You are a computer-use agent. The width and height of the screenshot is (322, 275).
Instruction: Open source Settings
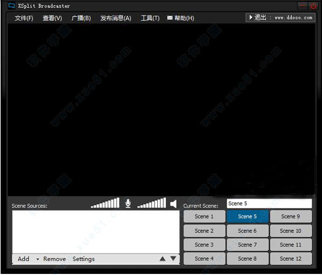(84, 259)
